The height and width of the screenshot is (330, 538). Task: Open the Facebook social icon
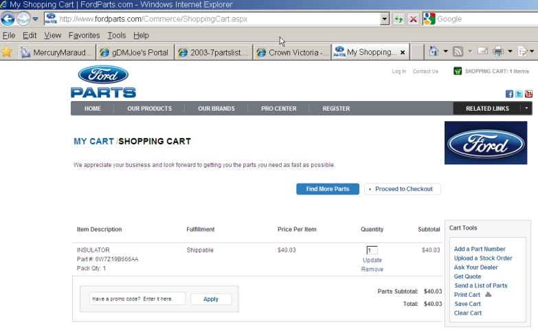pos(509,94)
